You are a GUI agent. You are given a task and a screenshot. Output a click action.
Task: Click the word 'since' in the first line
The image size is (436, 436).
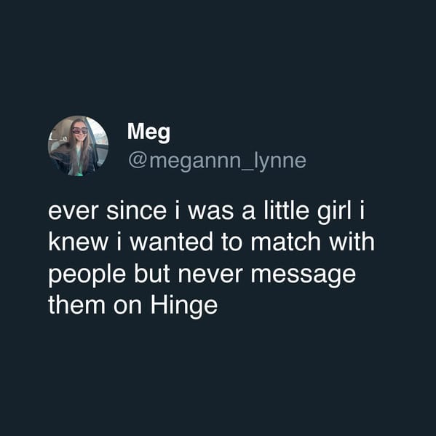pyautogui.click(x=137, y=211)
